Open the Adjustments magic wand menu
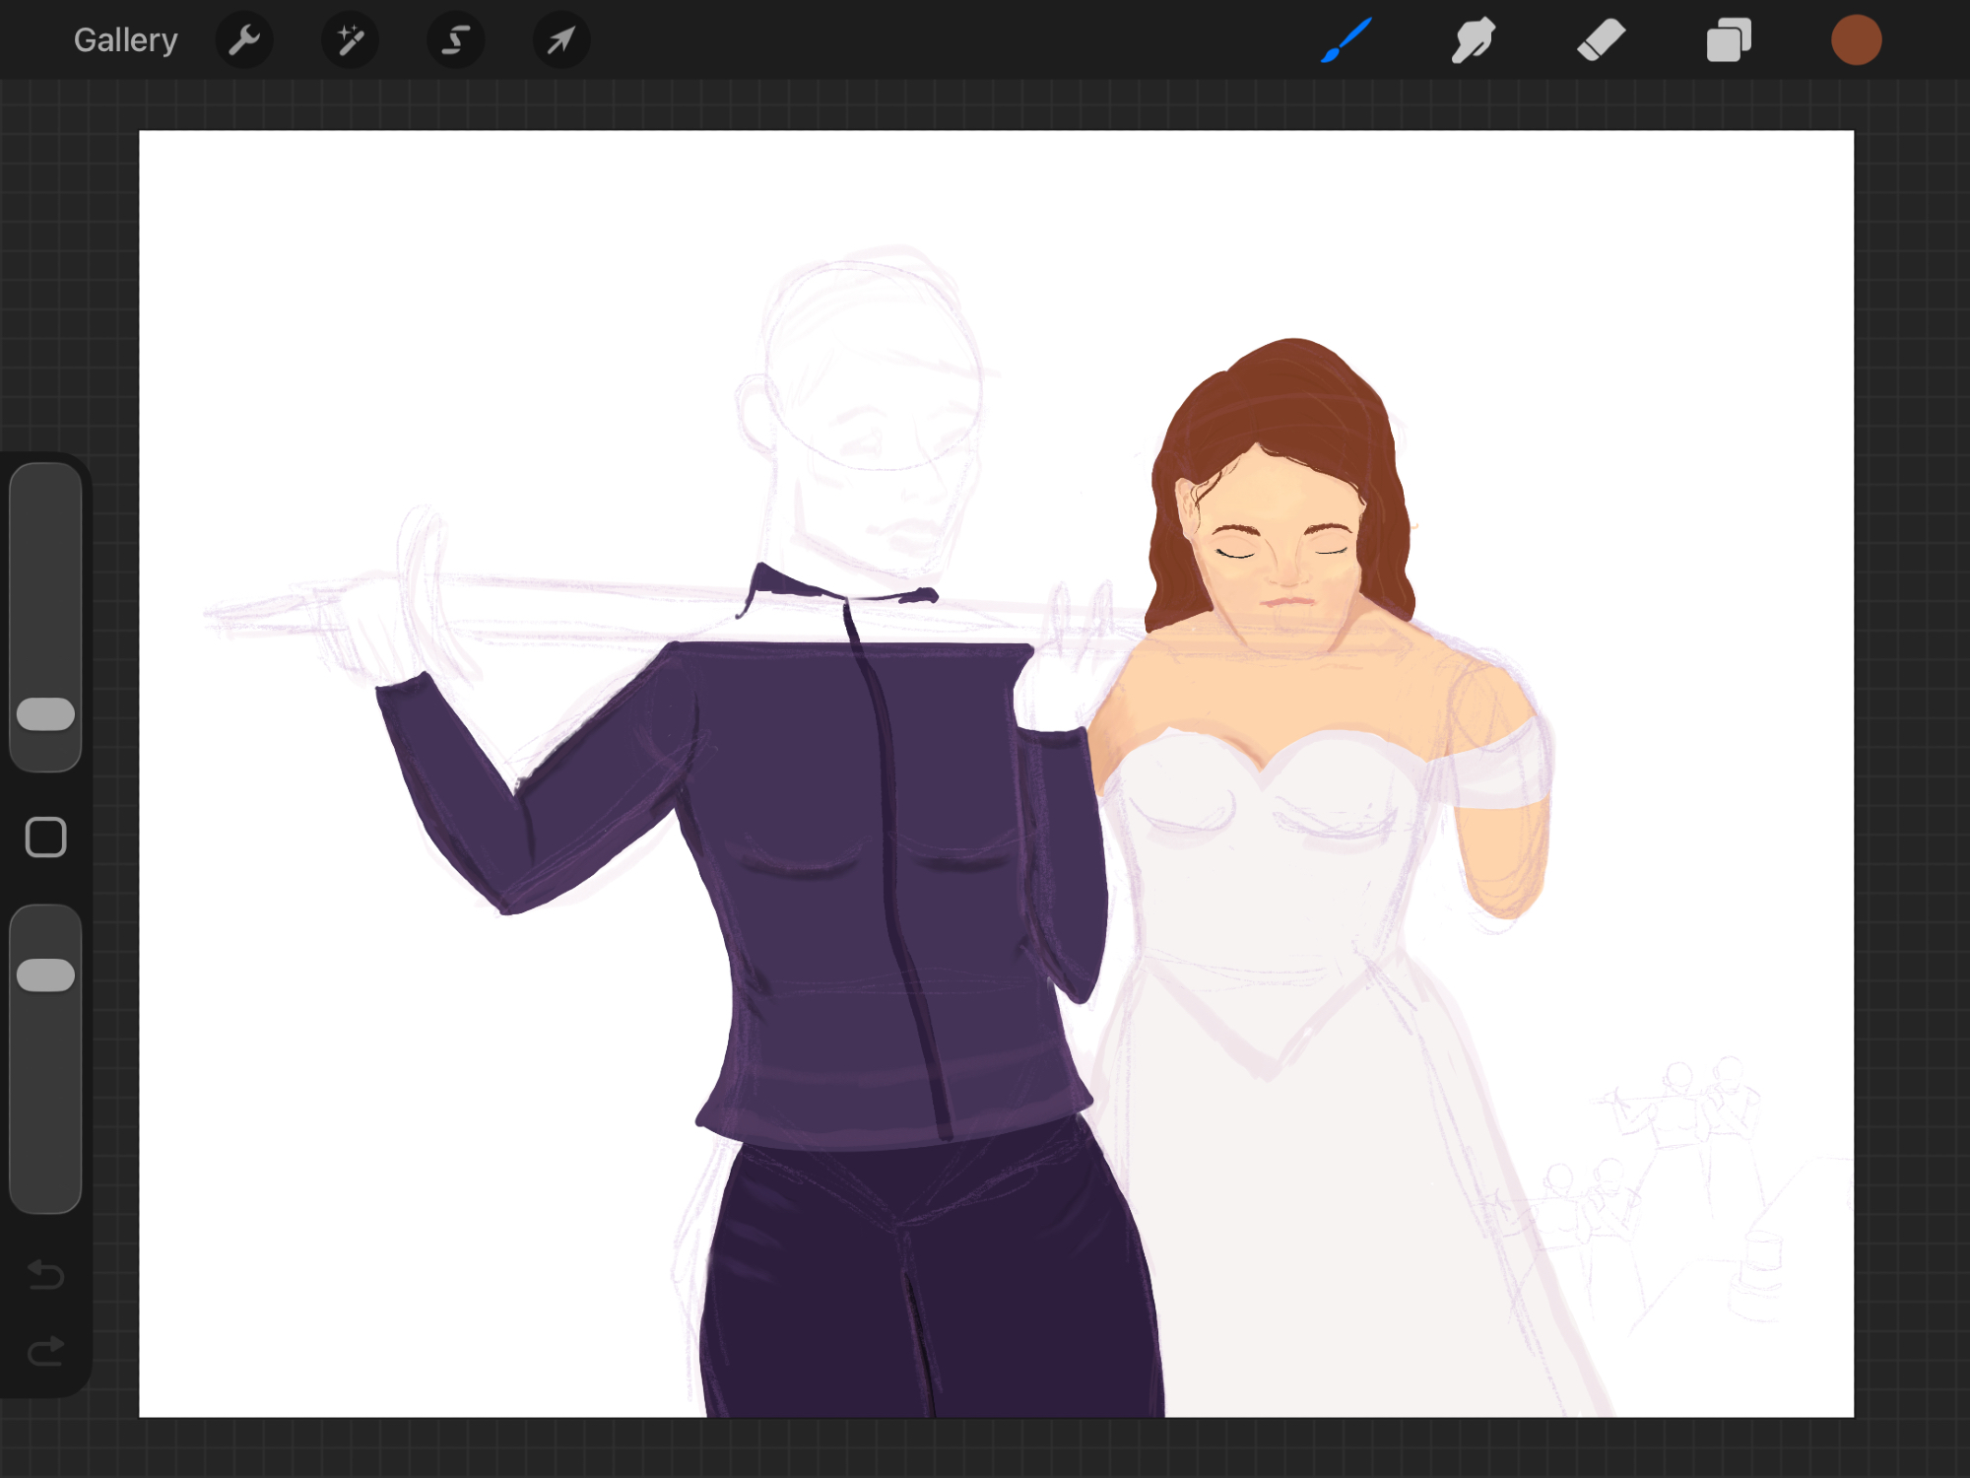1970x1478 pixels. tap(350, 40)
